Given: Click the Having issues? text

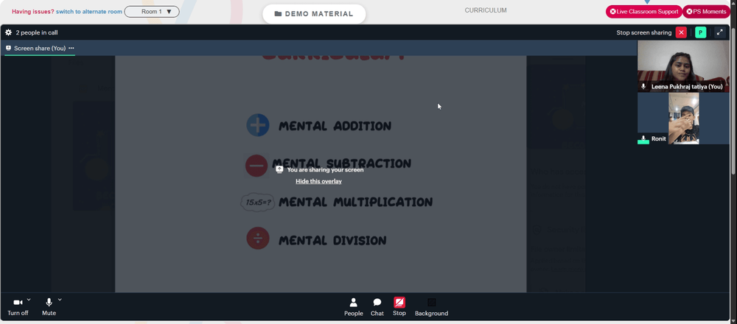Looking at the screenshot, I should click(x=33, y=12).
